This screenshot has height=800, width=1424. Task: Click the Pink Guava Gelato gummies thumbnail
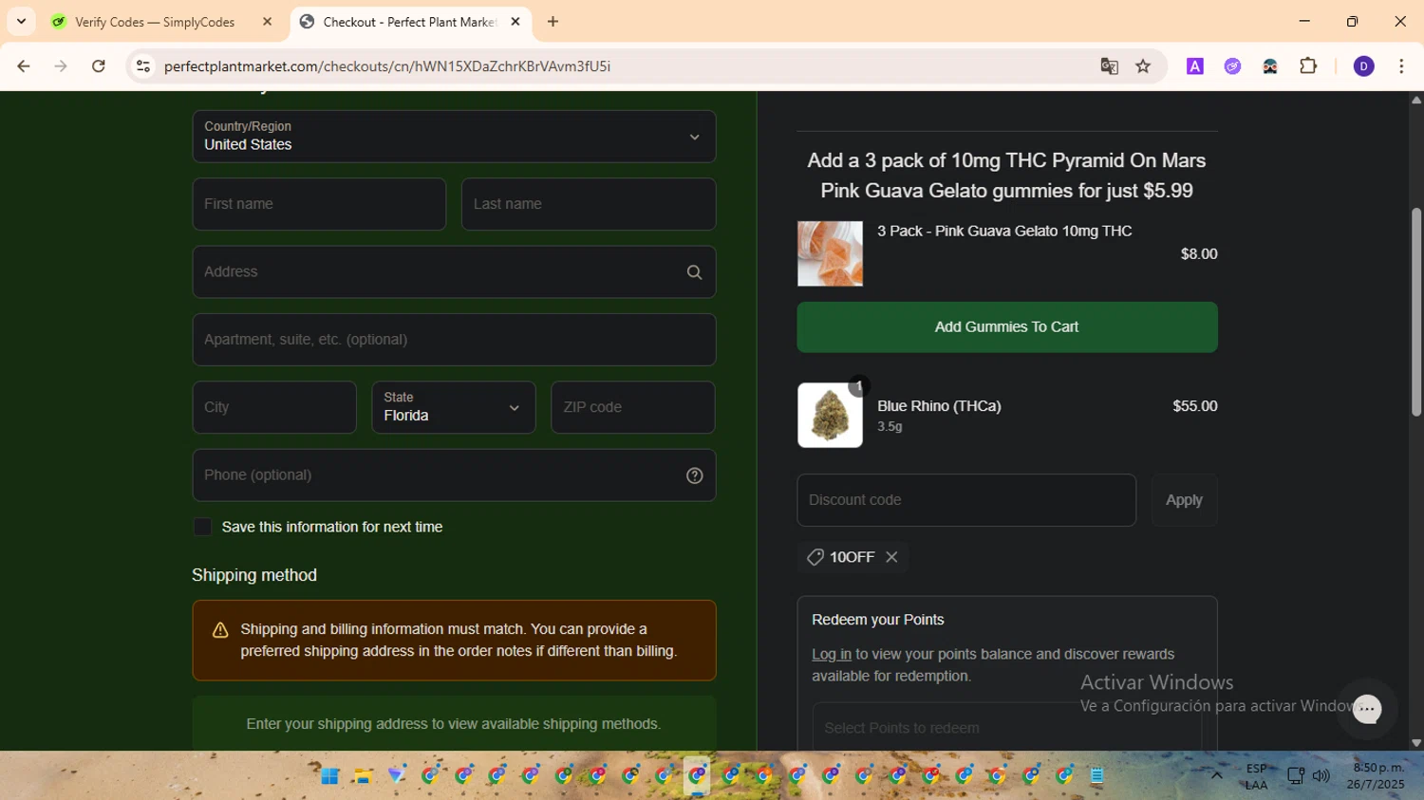click(x=830, y=253)
